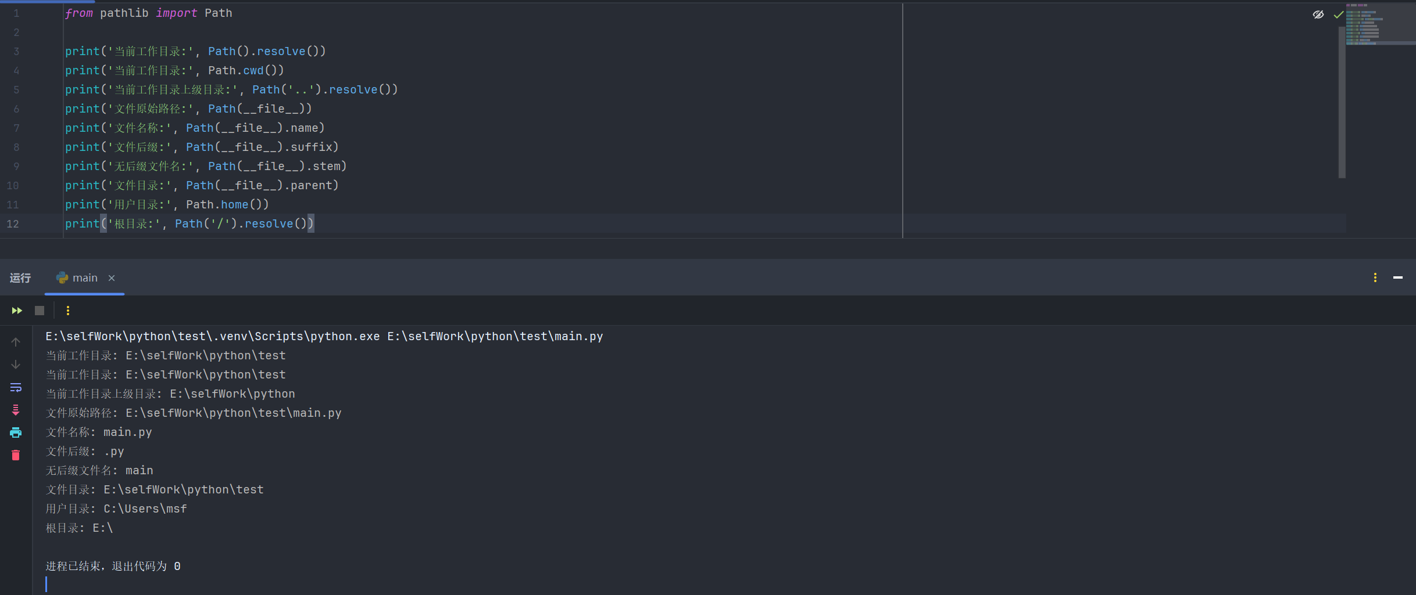Screen dimensions: 1416x595
Task: Click the Path(__file__).parent line
Action: [x=202, y=185]
